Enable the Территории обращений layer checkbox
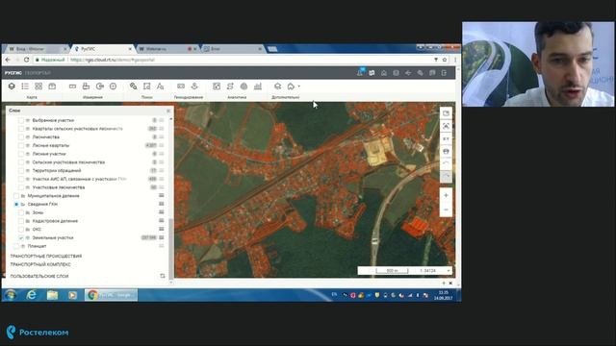 pos(21,171)
